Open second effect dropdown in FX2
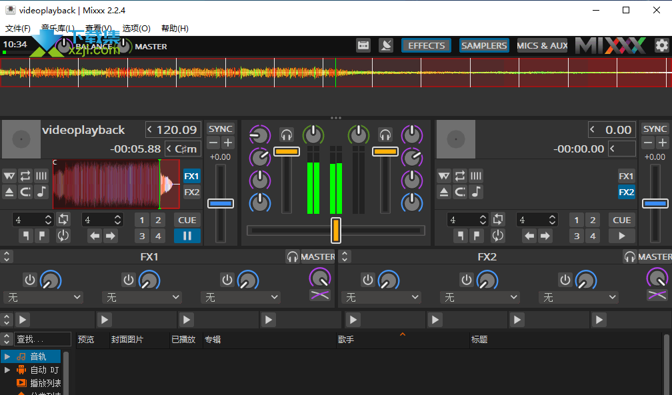Viewport: 672px width, 395px height. [479, 297]
